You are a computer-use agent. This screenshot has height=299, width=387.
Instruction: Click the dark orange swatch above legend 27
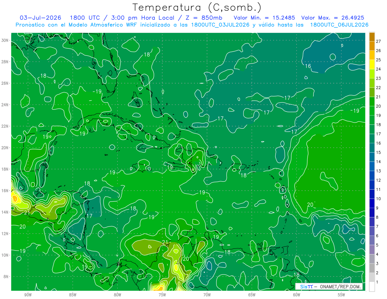pyautogui.click(x=372, y=36)
